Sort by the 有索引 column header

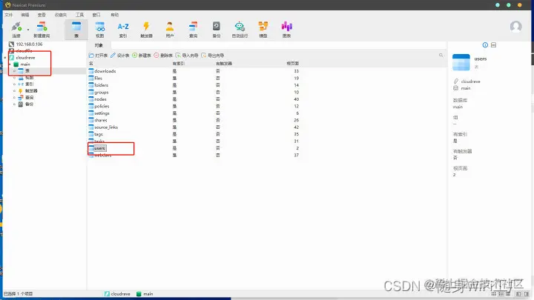point(179,64)
